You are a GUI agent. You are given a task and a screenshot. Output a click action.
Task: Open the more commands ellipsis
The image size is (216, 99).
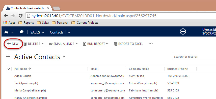(x=151, y=44)
